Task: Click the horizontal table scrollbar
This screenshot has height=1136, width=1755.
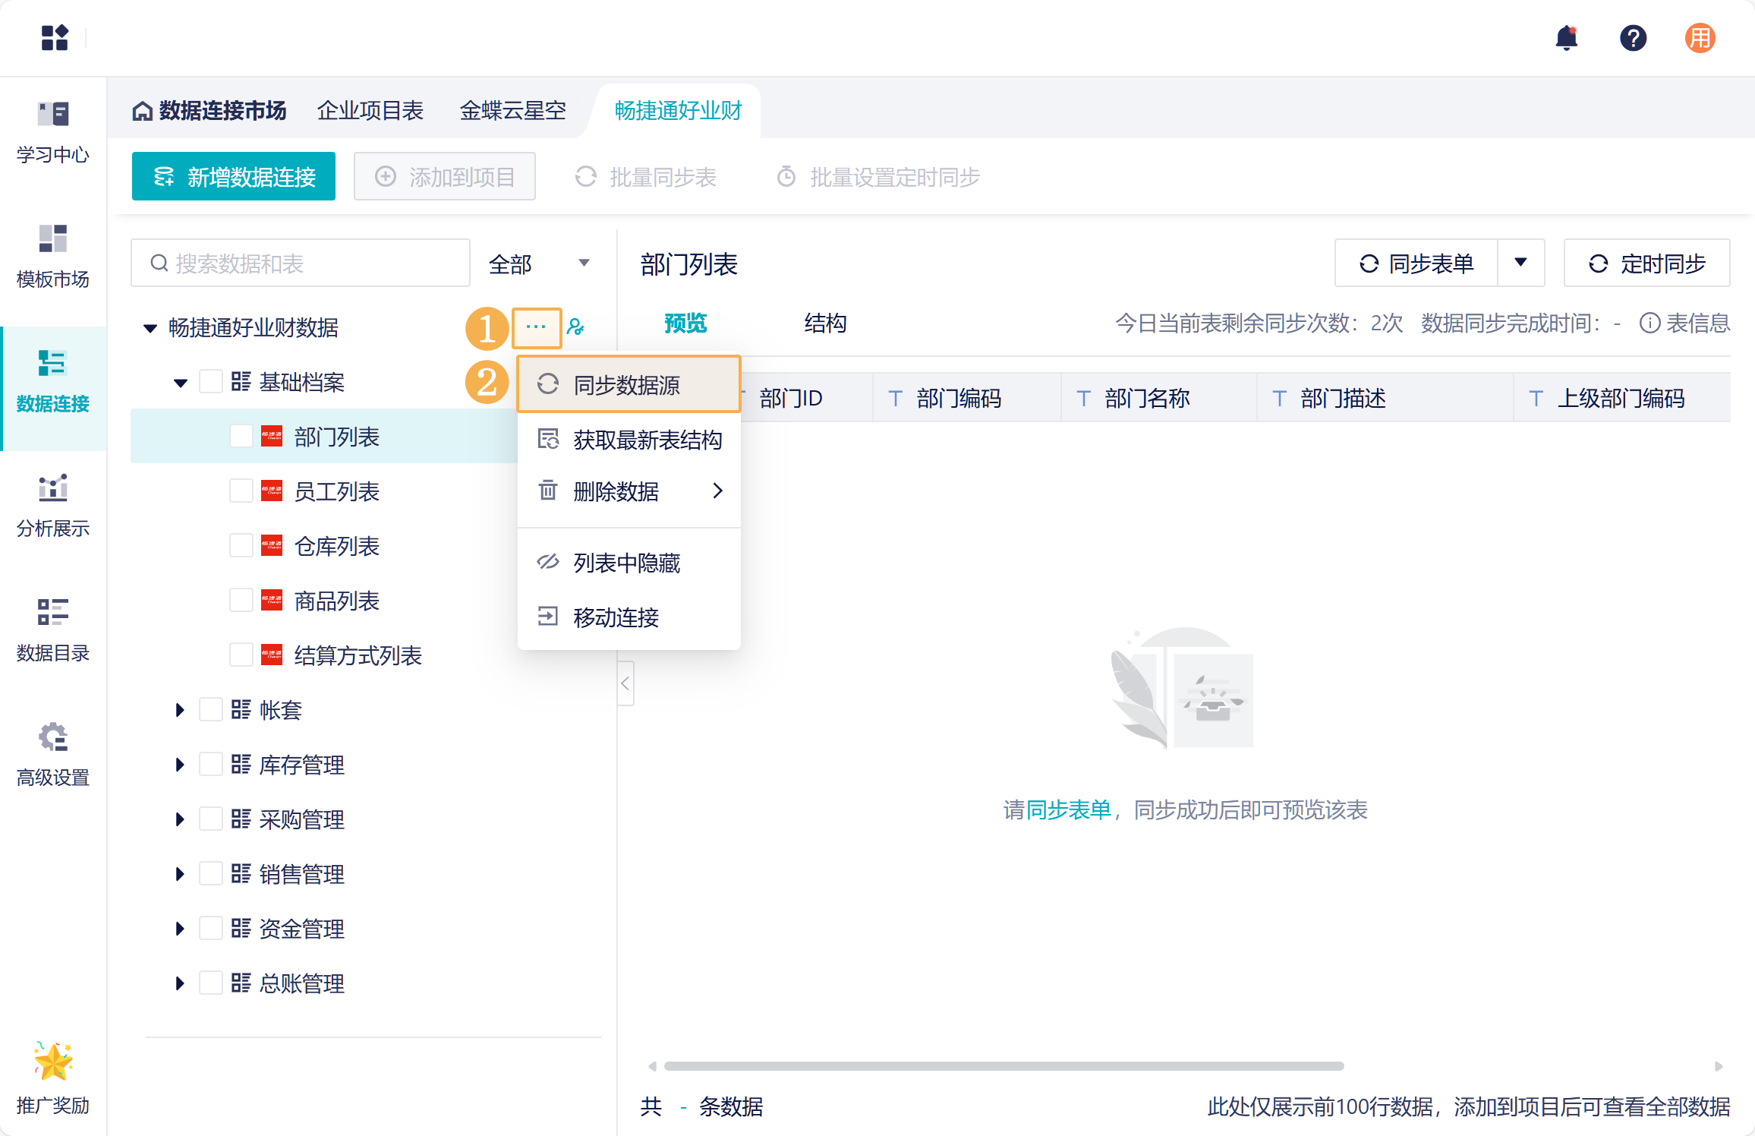Action: point(1003,1066)
